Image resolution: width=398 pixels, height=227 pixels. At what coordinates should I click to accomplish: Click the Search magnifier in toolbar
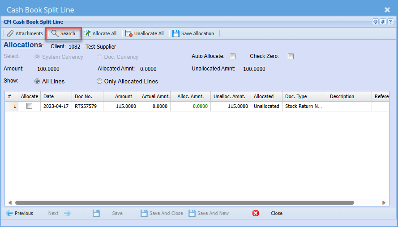tap(55, 33)
